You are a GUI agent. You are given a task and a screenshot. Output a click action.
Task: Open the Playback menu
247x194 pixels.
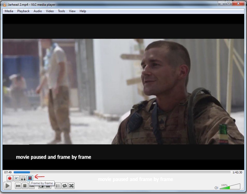point(23,11)
